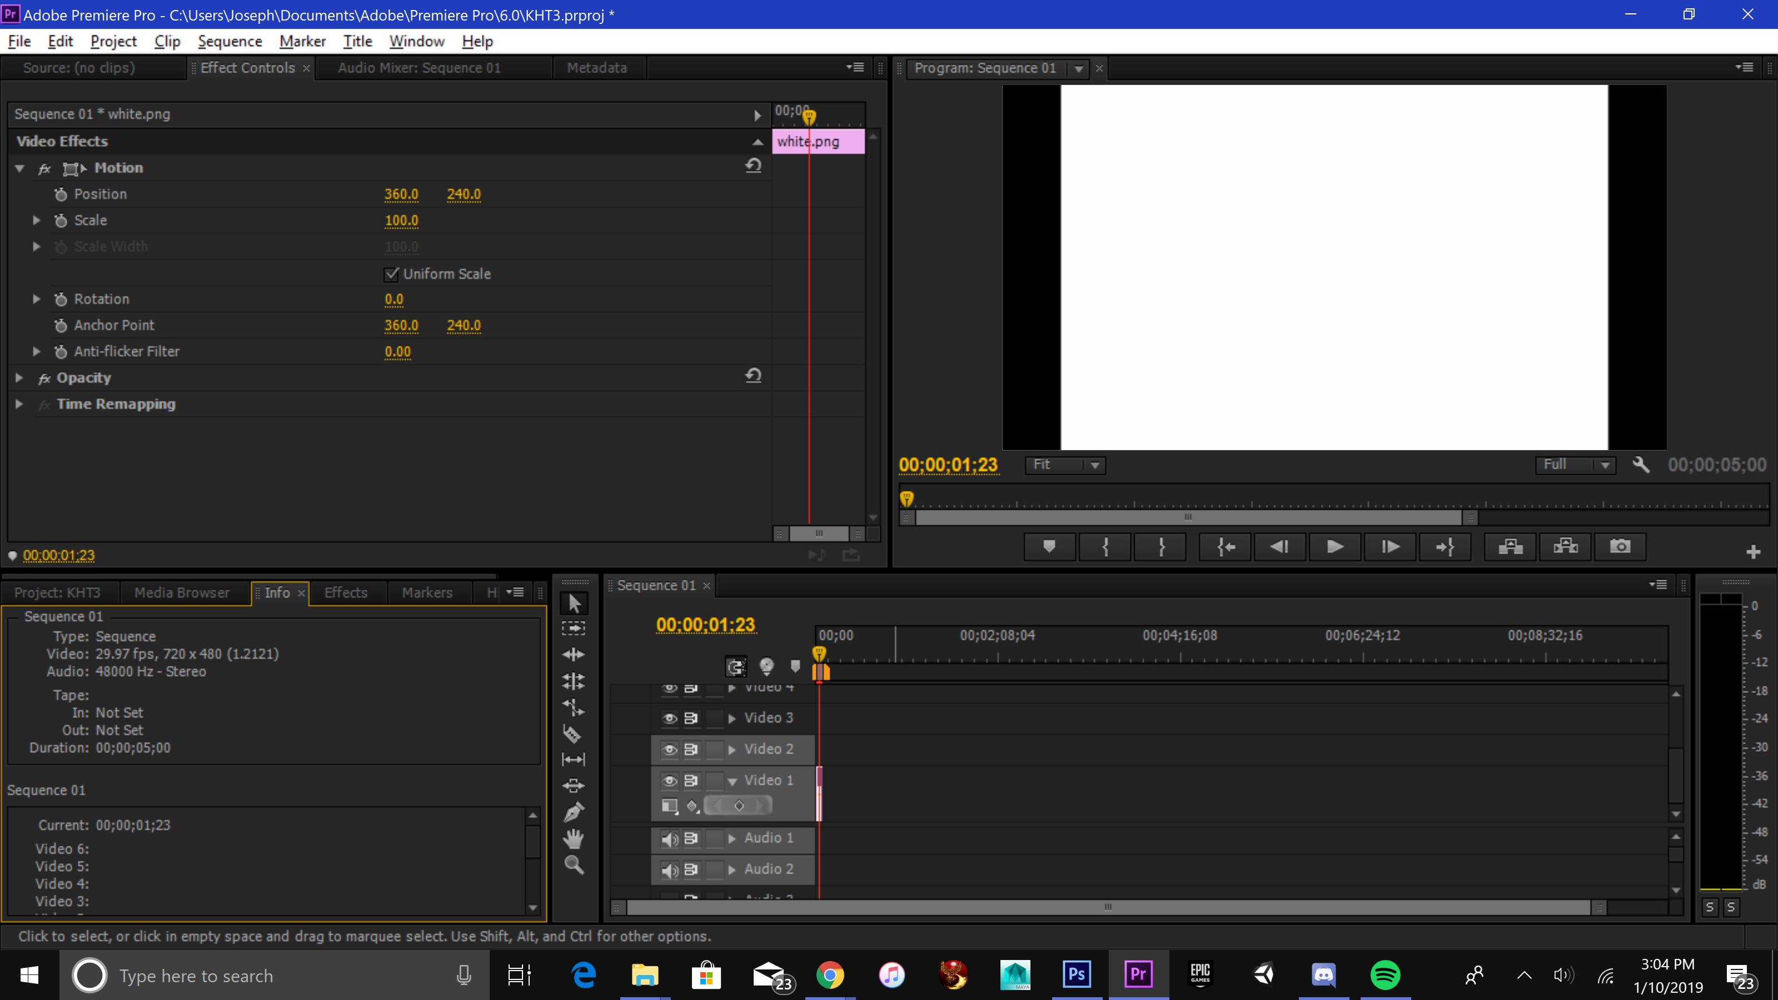
Task: Go to Out point
Action: coord(1445,547)
